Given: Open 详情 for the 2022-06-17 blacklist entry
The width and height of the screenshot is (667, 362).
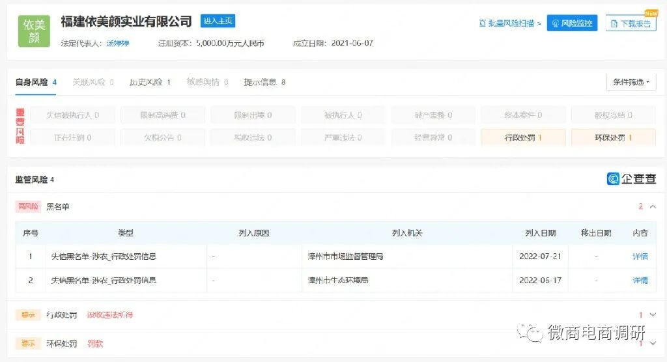Looking at the screenshot, I should [640, 281].
